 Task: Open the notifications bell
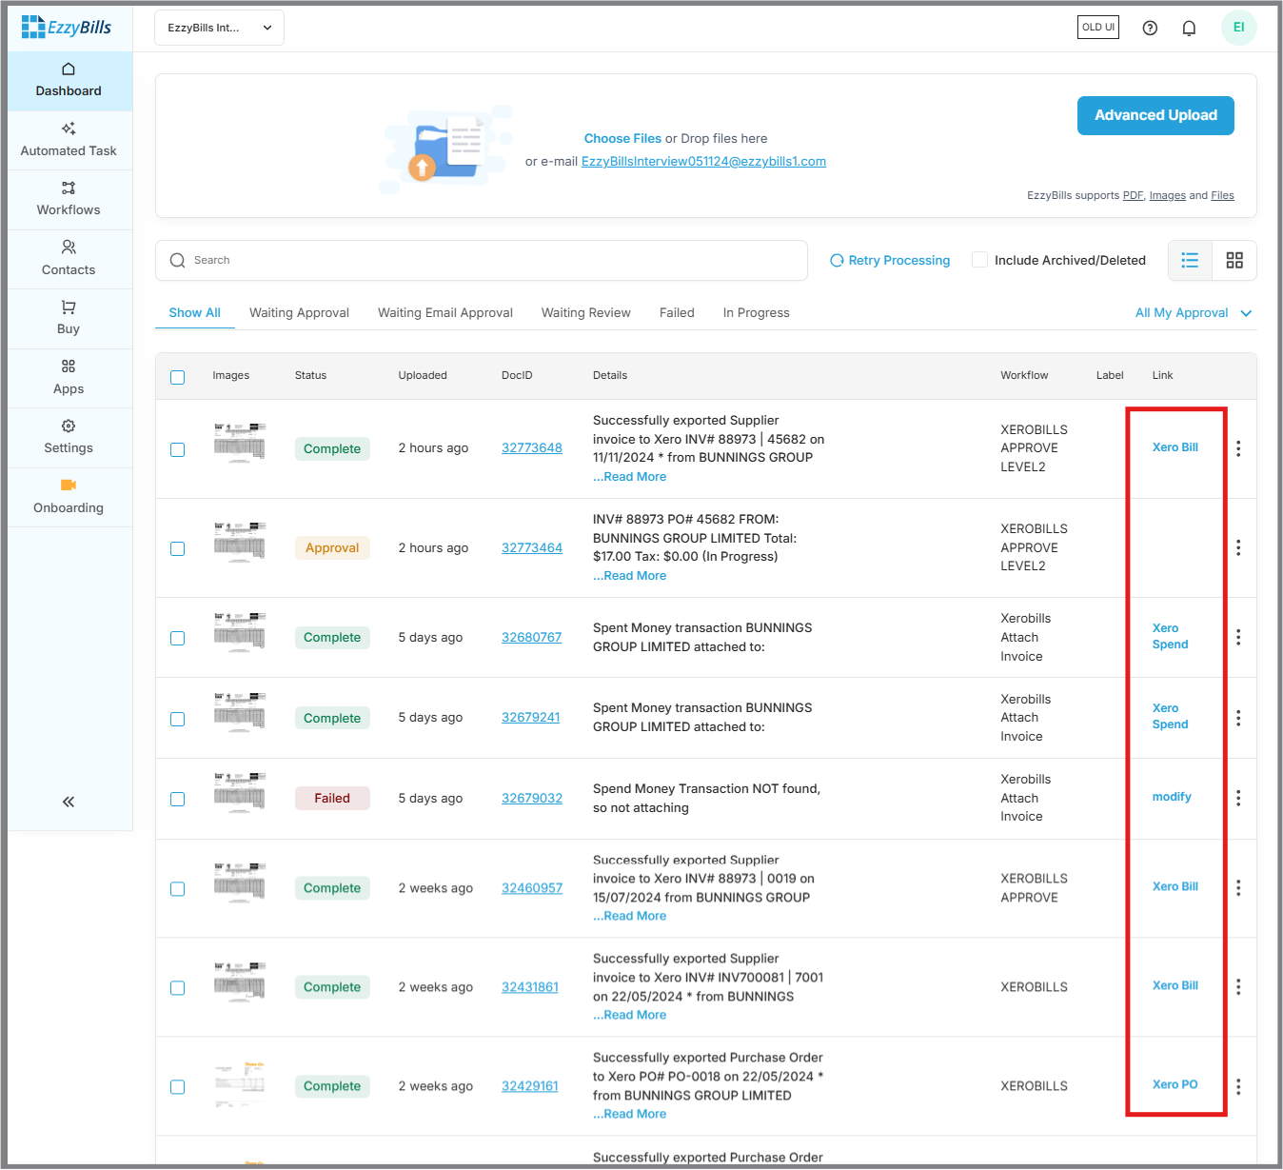pyautogui.click(x=1189, y=28)
